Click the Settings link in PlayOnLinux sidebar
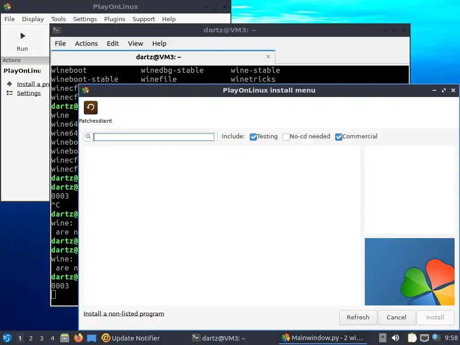Viewport: 460px width, 345px height. click(29, 93)
